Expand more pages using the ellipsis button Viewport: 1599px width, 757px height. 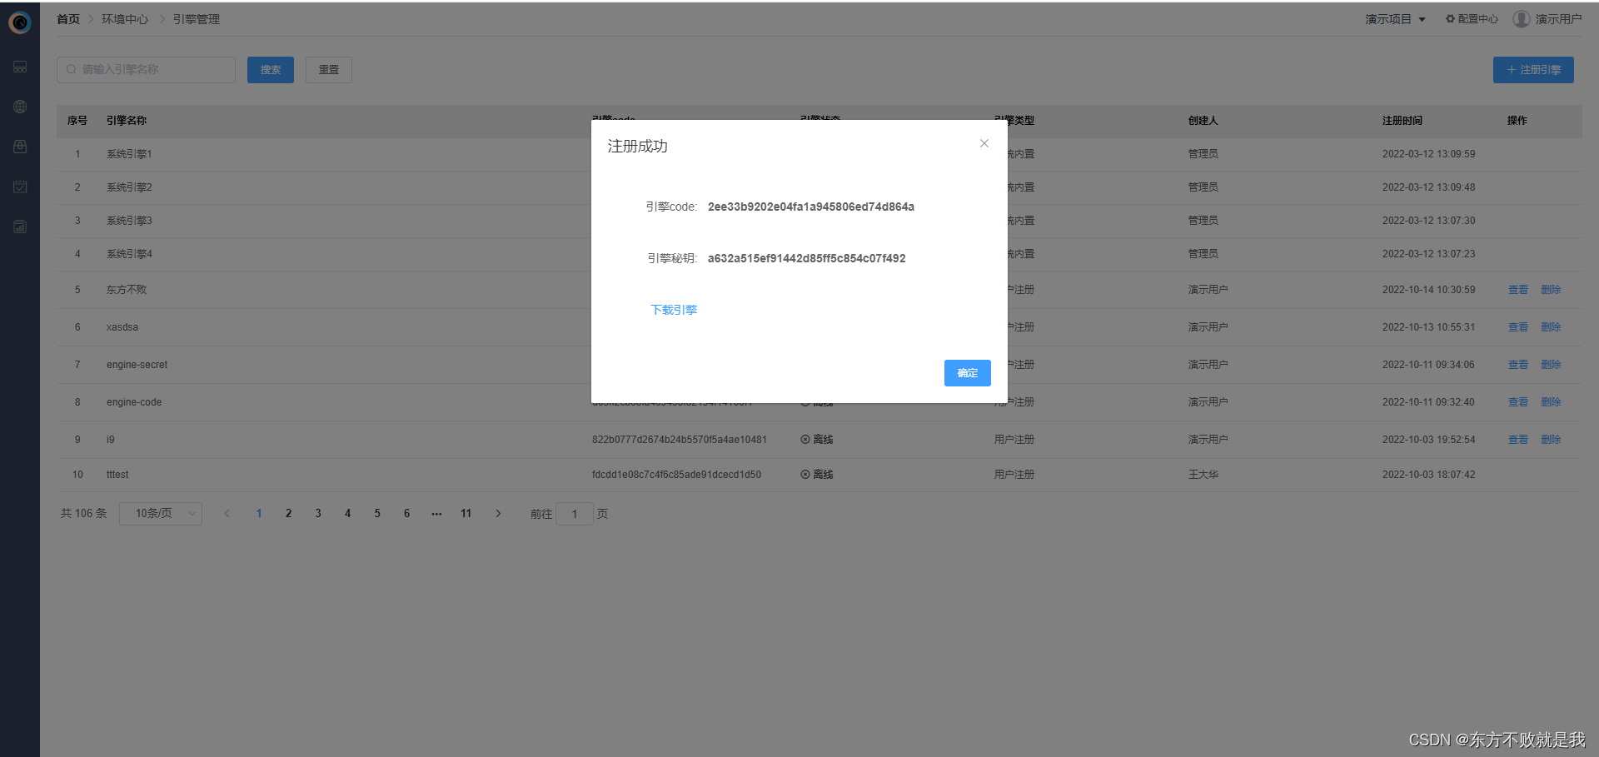[x=436, y=513]
